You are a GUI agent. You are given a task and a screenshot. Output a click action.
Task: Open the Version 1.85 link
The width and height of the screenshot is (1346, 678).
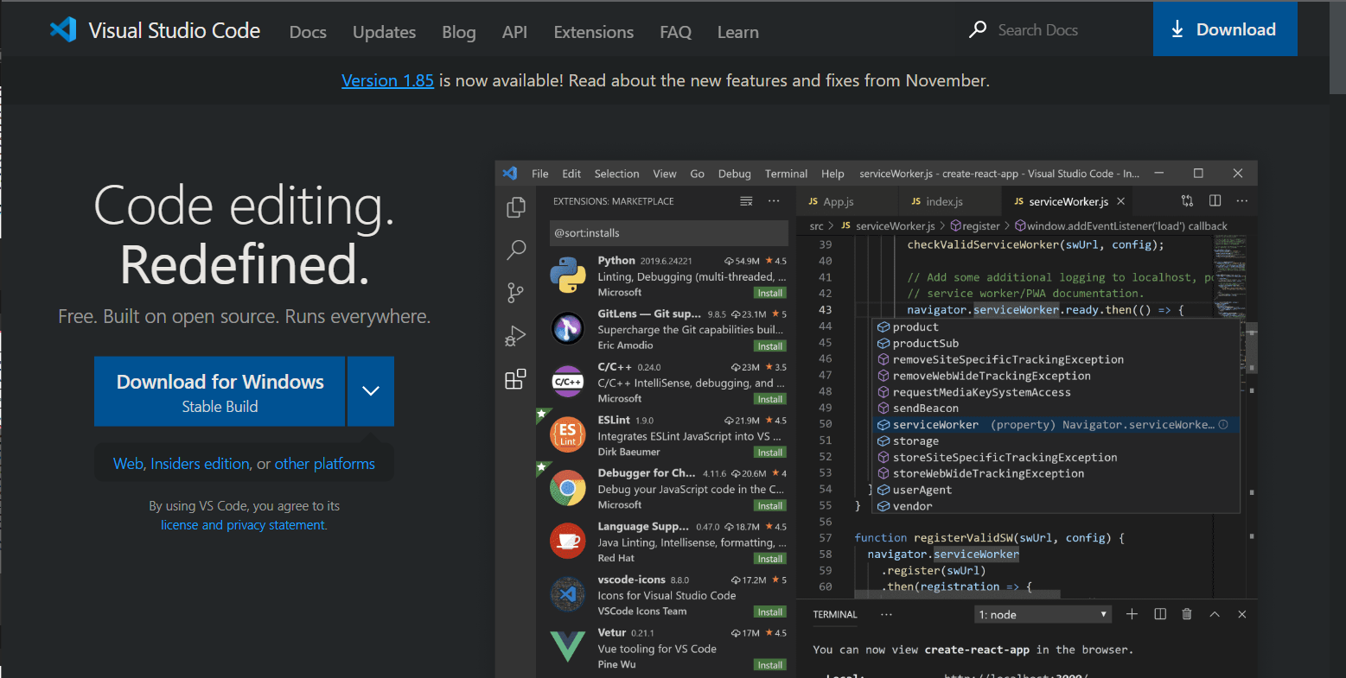point(387,80)
